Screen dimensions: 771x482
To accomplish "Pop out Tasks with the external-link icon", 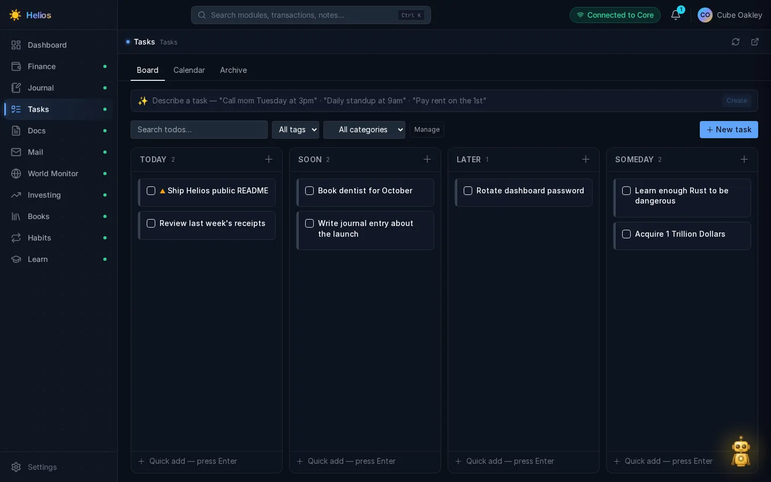I will click(755, 42).
